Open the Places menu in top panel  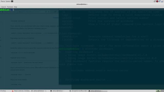pyautogui.click(x=3, y=1)
